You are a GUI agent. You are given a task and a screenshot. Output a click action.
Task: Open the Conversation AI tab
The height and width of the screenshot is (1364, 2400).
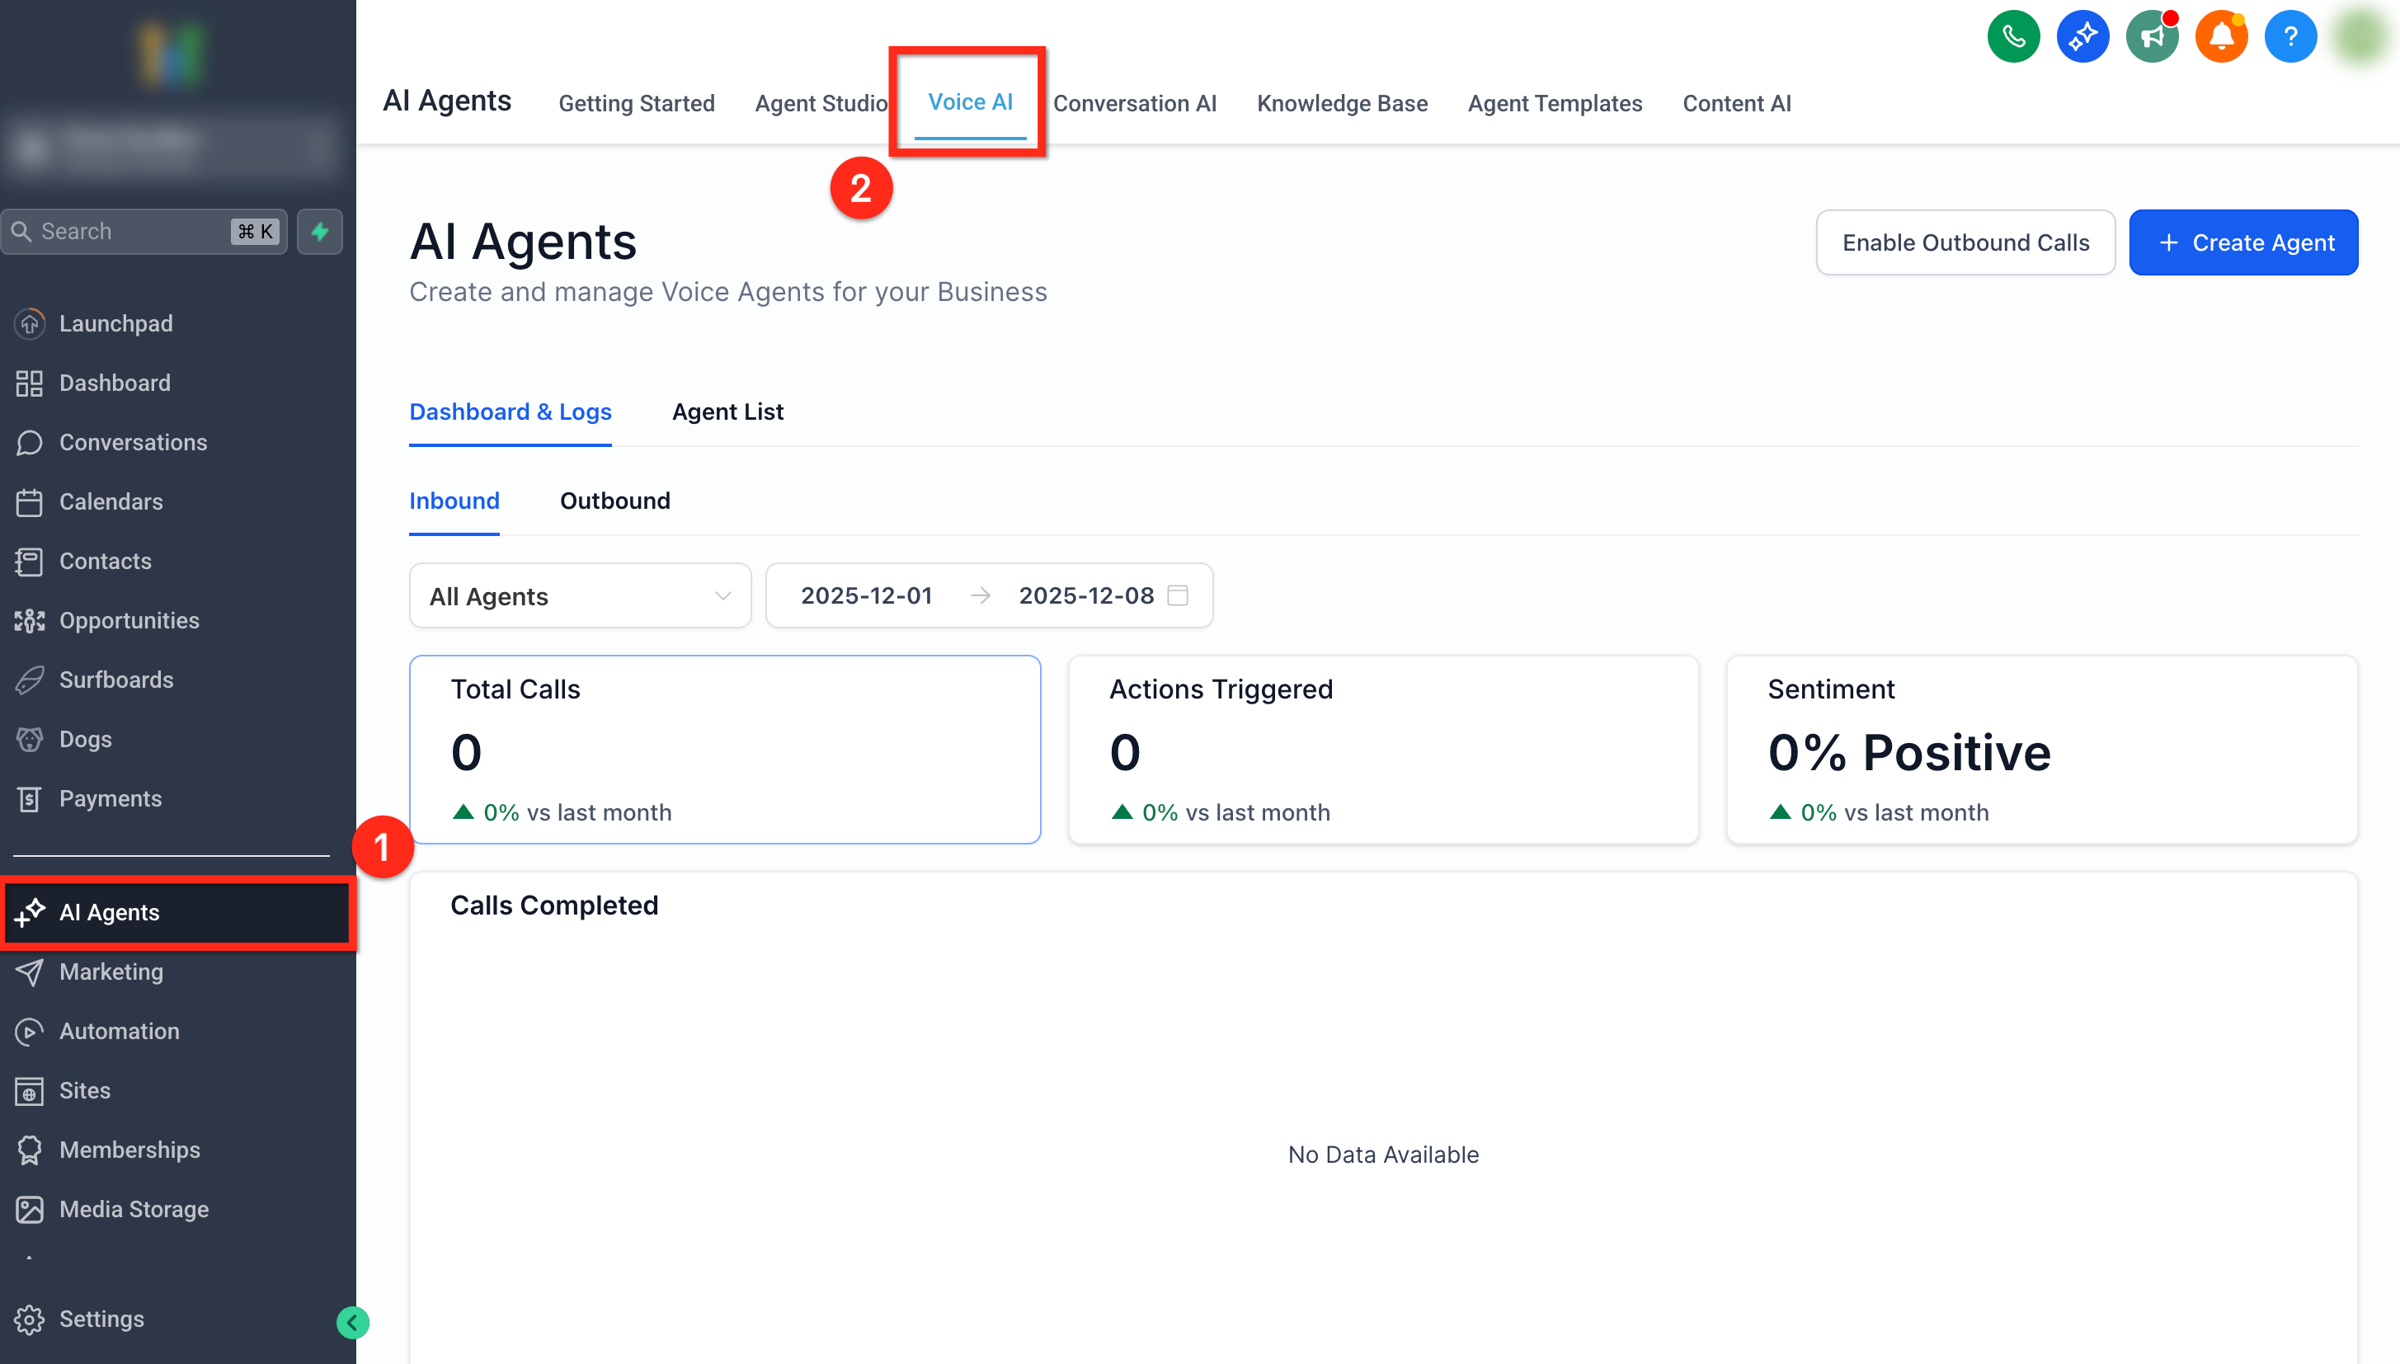pos(1133,103)
